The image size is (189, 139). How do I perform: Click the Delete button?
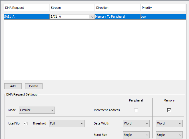pos(34,86)
